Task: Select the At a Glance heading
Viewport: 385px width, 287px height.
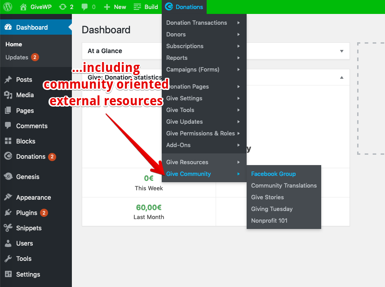Action: (x=105, y=51)
